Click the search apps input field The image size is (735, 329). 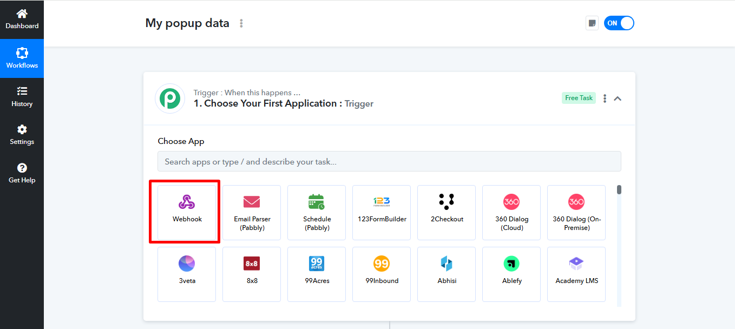(x=389, y=161)
